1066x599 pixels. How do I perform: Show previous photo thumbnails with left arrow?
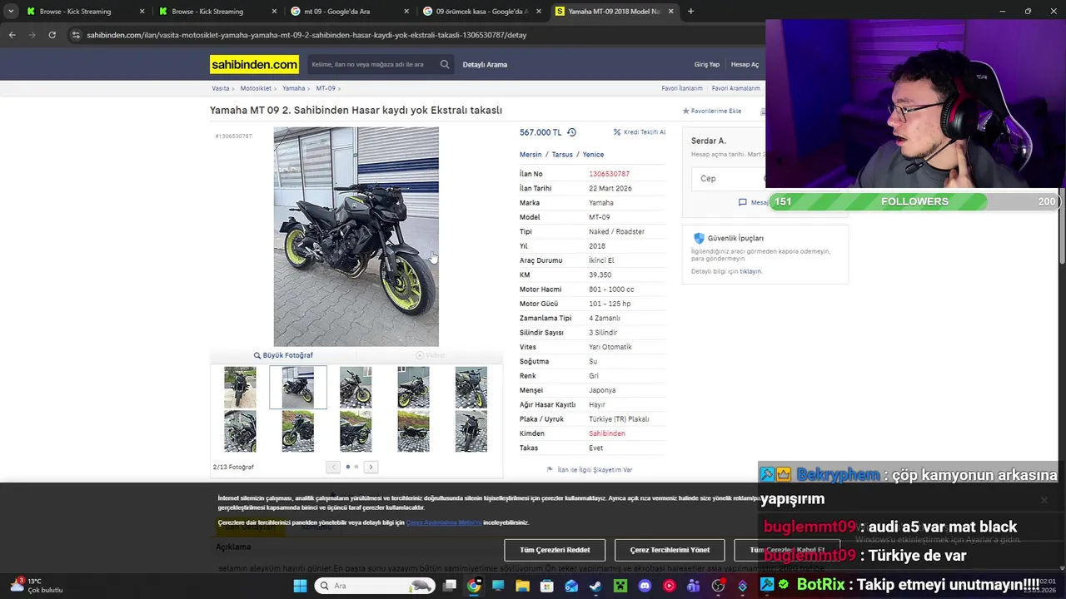tap(333, 467)
